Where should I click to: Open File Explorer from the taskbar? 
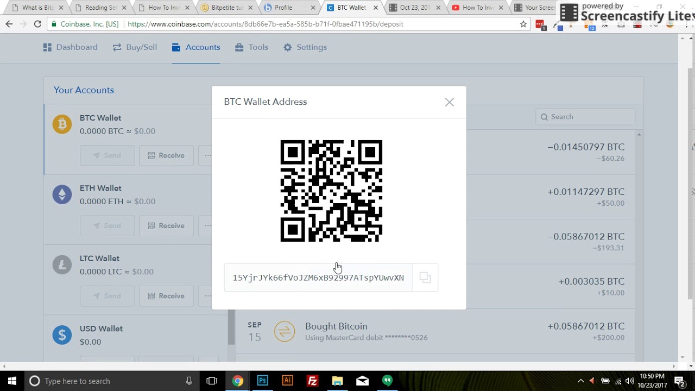click(337, 381)
